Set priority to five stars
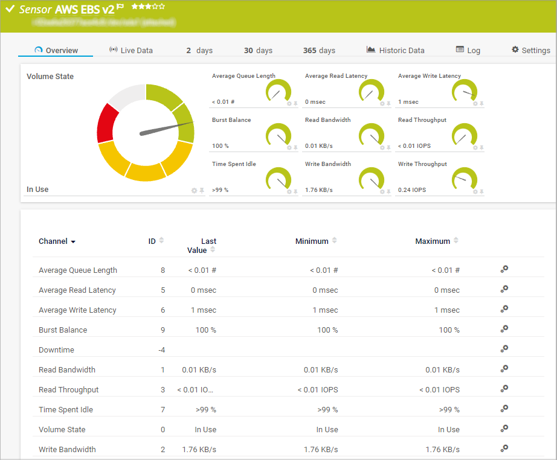557x460 pixels. [162, 6]
